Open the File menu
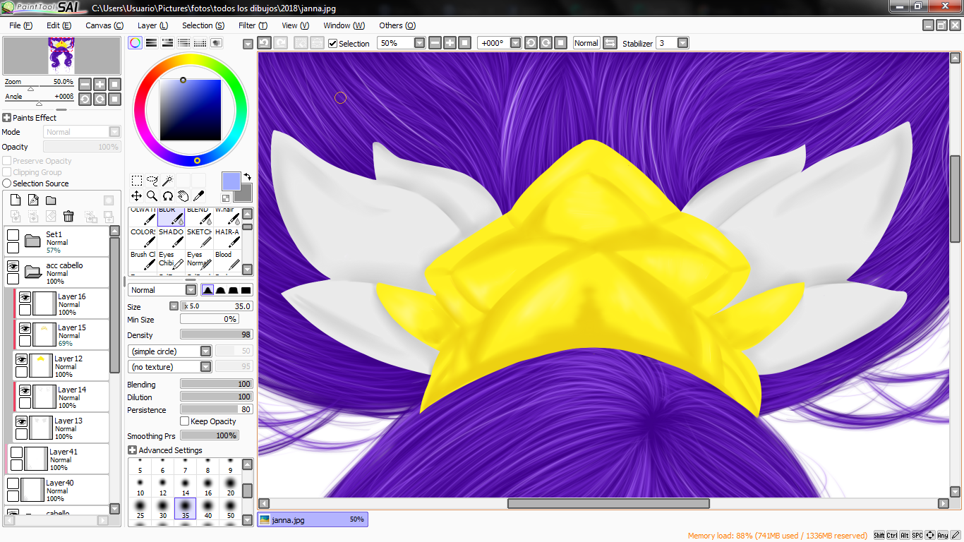Screen dimensions: 964x542 [21, 25]
